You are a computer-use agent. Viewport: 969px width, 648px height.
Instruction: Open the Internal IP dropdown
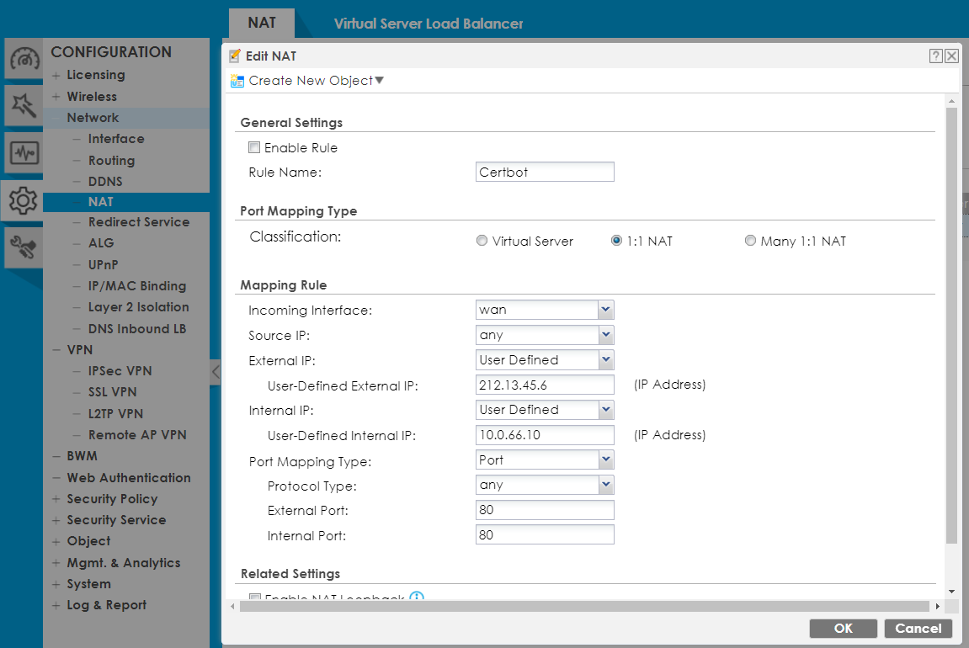click(605, 410)
